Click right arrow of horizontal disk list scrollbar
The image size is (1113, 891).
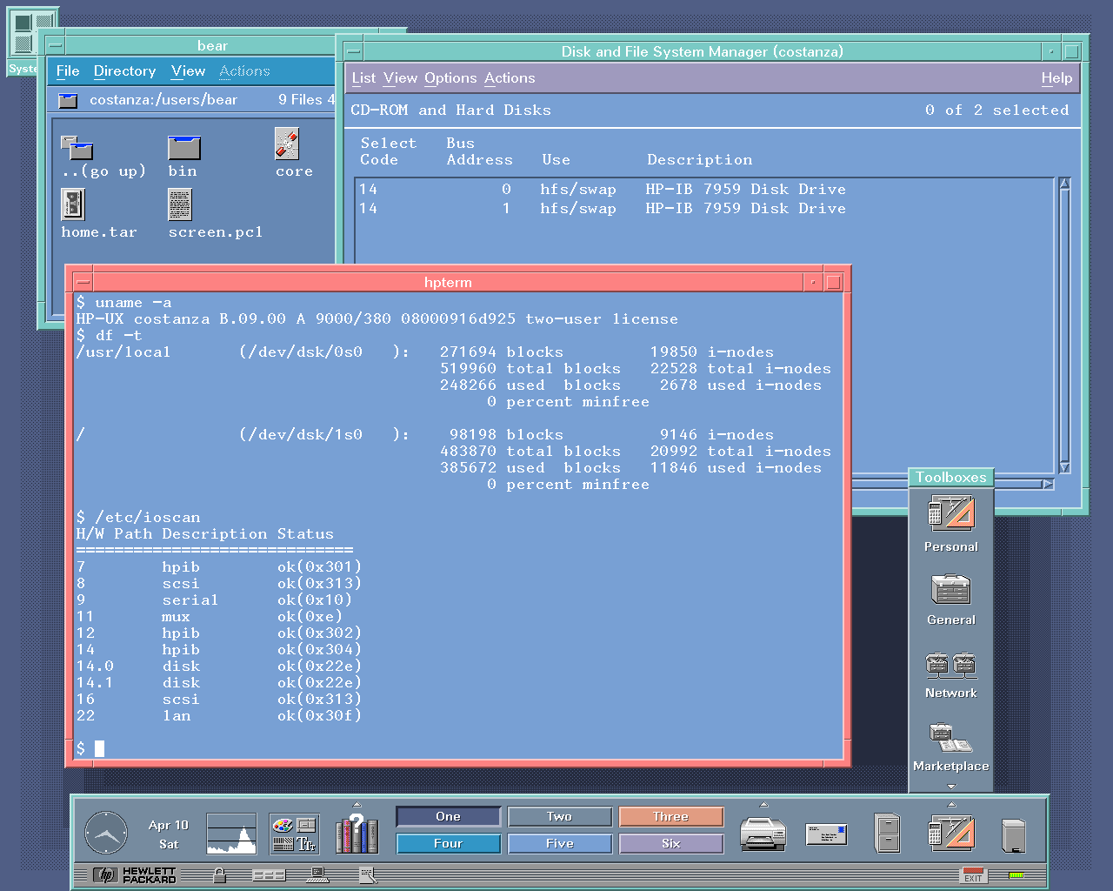[x=1048, y=484]
